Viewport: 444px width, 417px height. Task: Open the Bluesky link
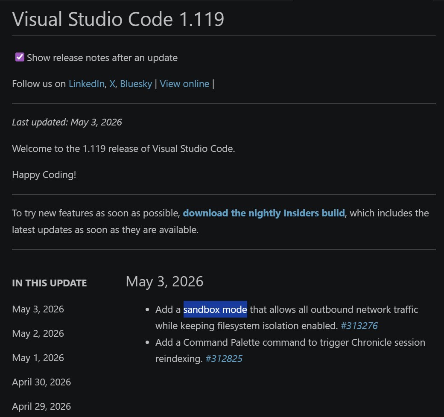(136, 84)
